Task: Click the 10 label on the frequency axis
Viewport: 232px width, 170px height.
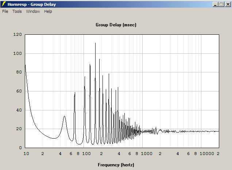Action: pos(26,154)
